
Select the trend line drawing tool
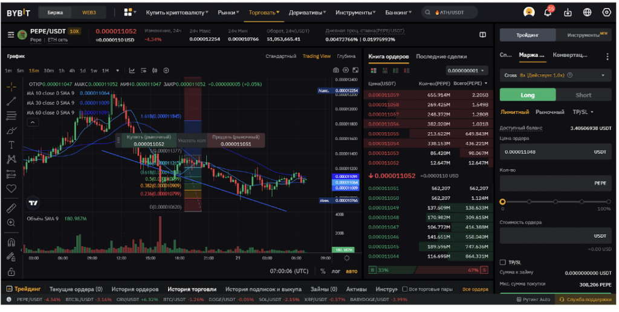tap(11, 101)
